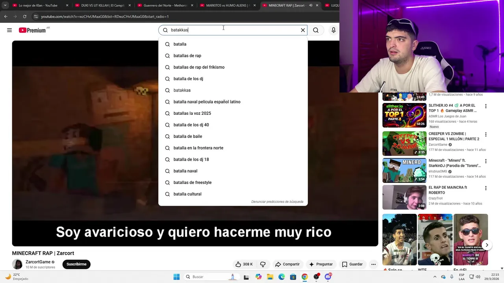Screen dimensions: 504x283
Task: Open ZarcortGame channel avatar
Action: [17, 264]
